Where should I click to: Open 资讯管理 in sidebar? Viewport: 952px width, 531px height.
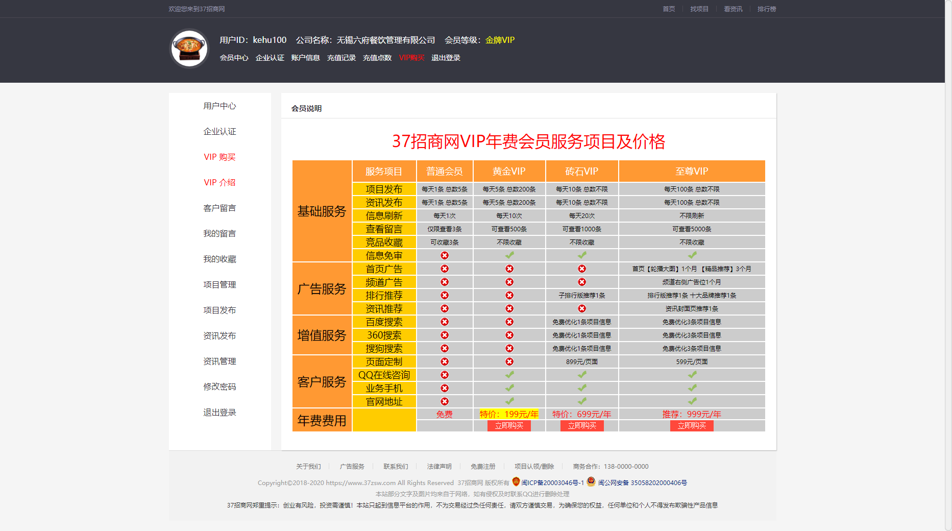click(x=220, y=361)
